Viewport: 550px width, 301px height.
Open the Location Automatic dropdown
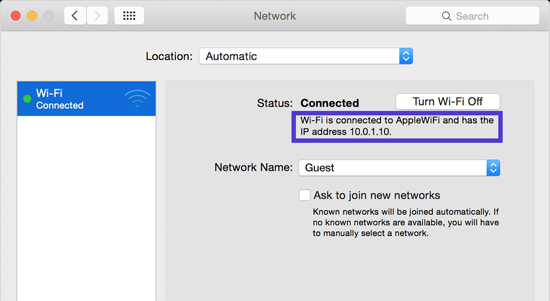pos(299,56)
